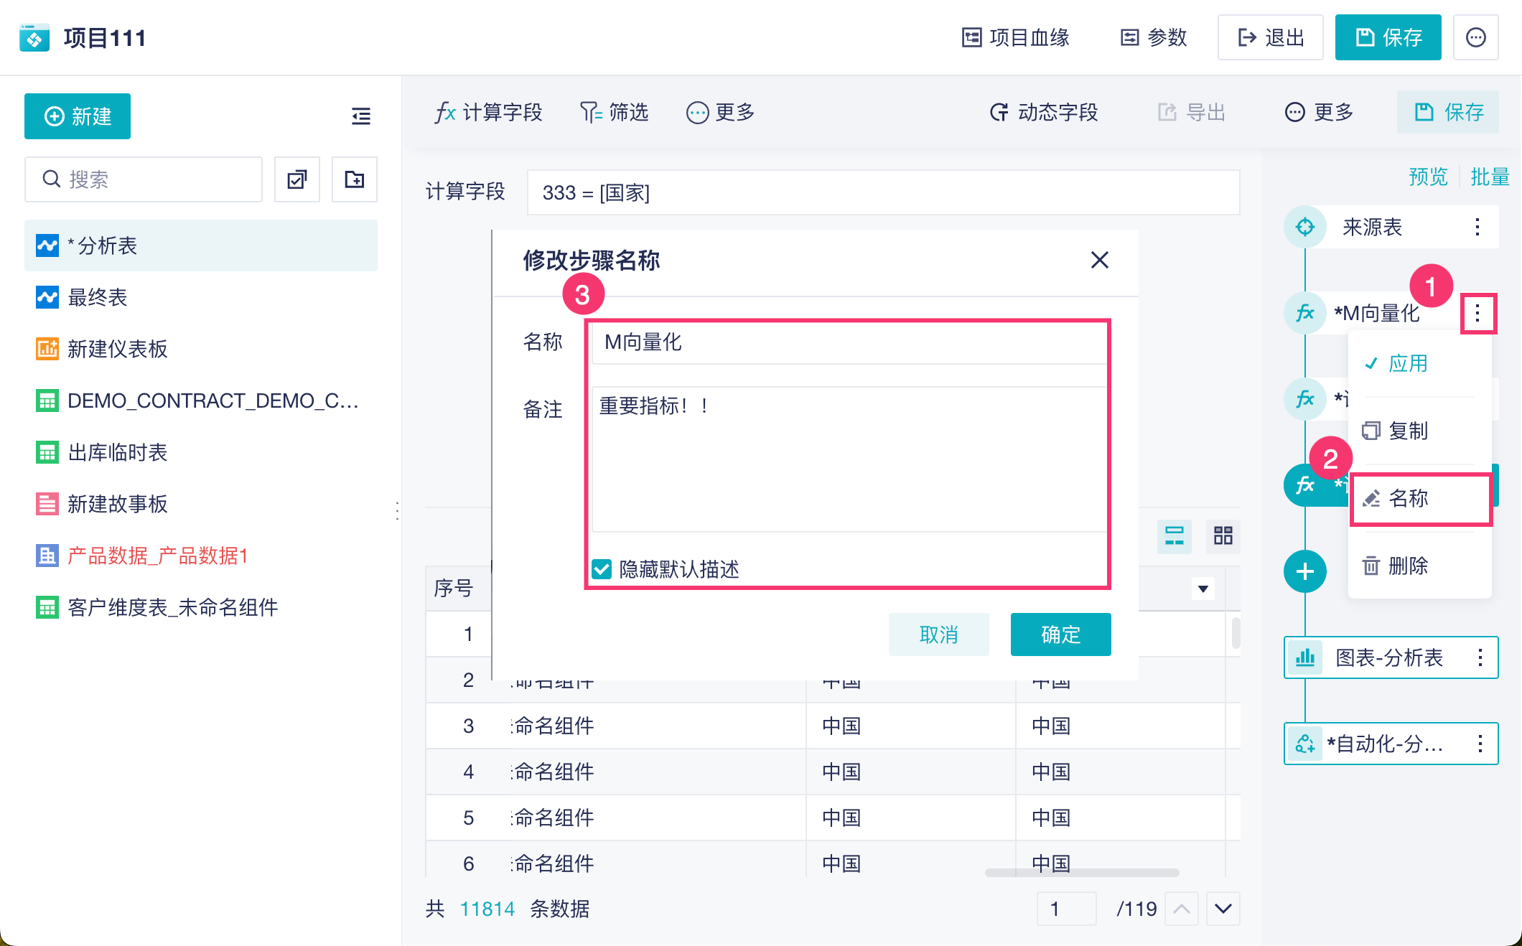Select the row list view icon
The image size is (1522, 946).
click(1174, 535)
